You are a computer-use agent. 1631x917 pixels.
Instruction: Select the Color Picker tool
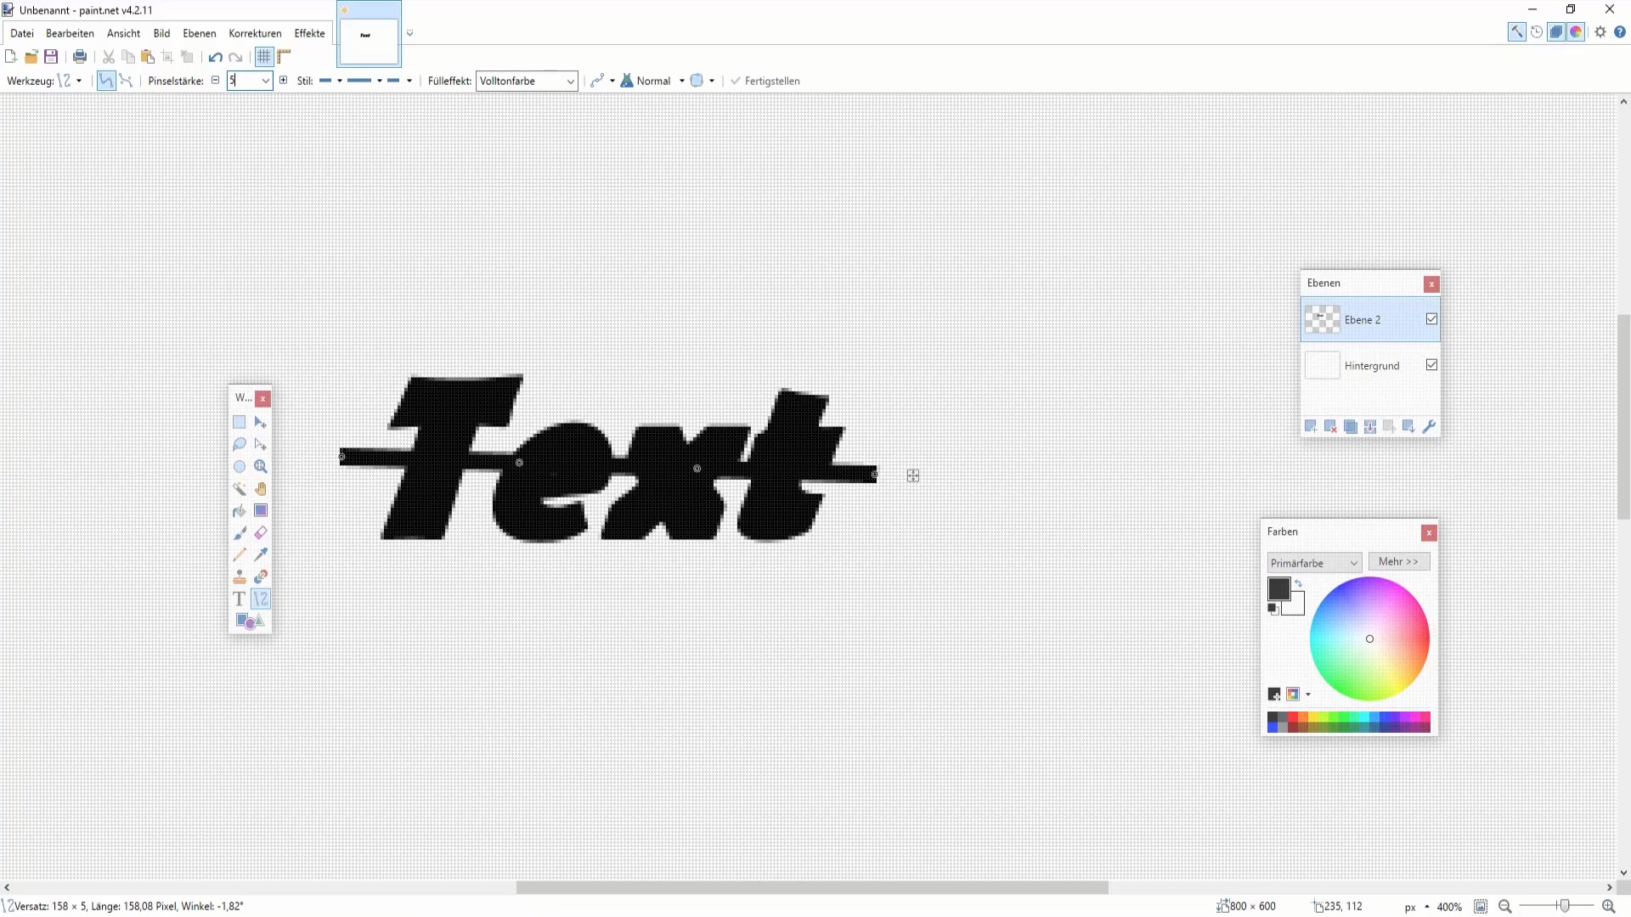(x=261, y=555)
